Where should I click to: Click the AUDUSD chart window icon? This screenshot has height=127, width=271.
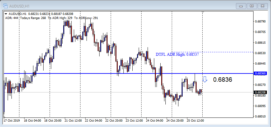(5, 6)
